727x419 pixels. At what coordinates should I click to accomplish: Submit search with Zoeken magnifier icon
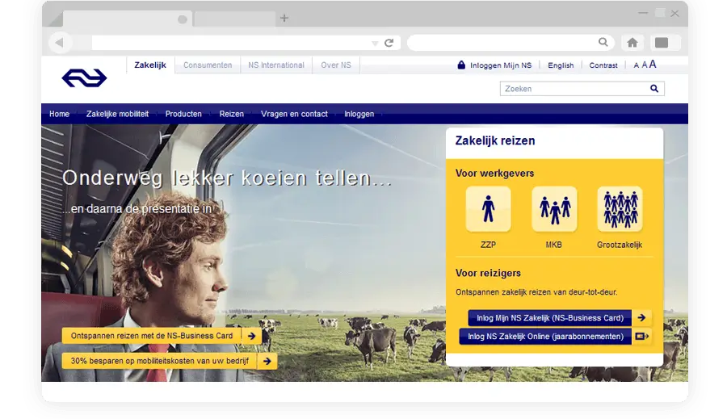653,89
